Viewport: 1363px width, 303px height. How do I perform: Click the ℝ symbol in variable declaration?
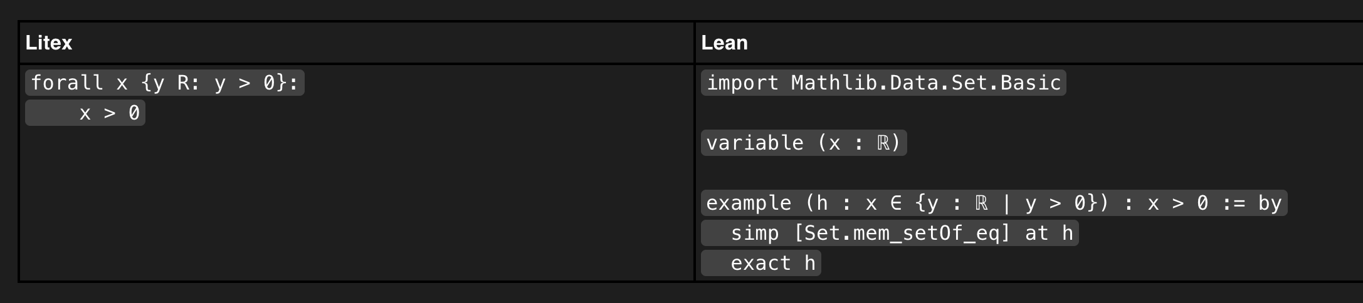coord(883,143)
